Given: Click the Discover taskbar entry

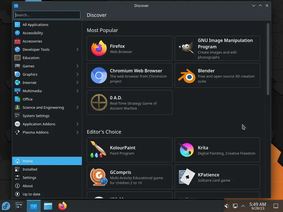Looking at the screenshot, I should click(x=33, y=206).
